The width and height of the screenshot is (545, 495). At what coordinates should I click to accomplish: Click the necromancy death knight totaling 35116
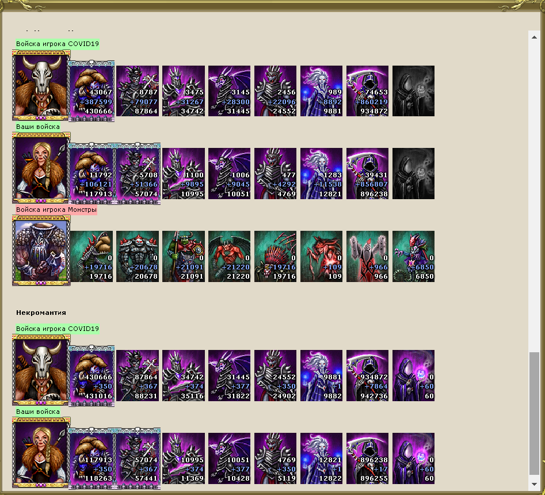click(x=184, y=375)
